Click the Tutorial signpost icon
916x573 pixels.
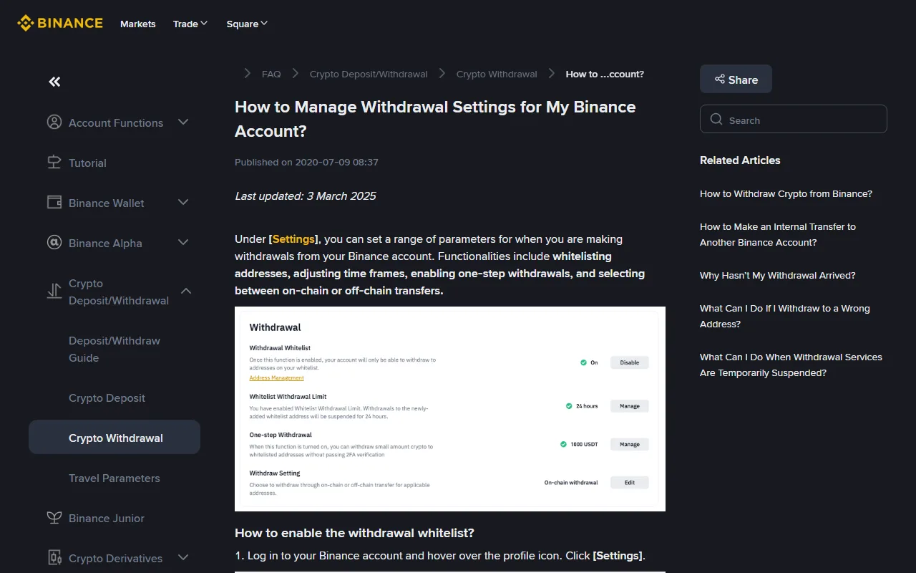[54, 163]
